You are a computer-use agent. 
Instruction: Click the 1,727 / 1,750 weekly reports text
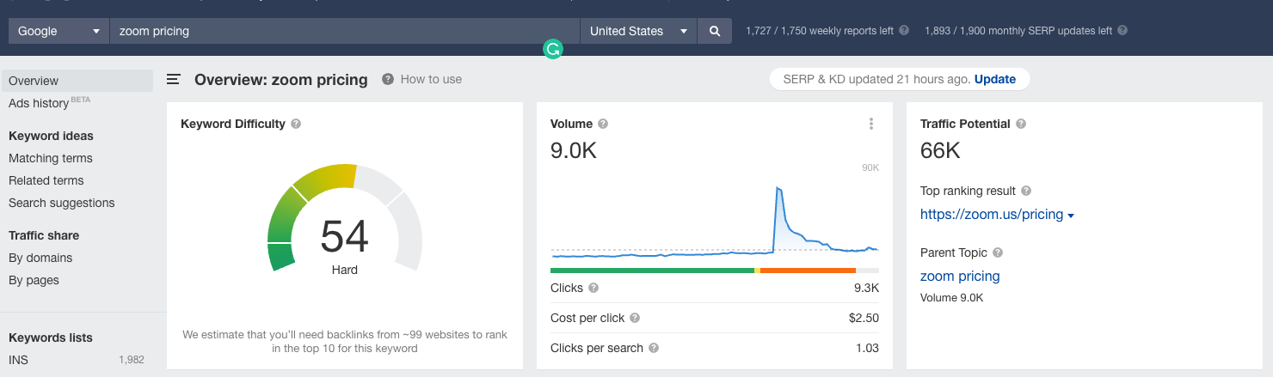click(x=820, y=31)
